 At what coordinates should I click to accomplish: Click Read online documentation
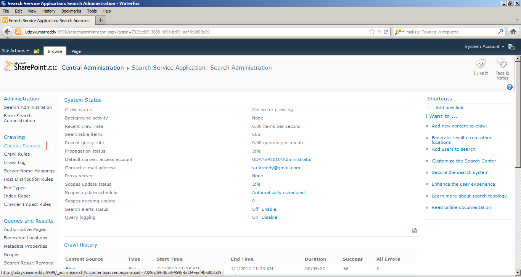[x=462, y=207]
